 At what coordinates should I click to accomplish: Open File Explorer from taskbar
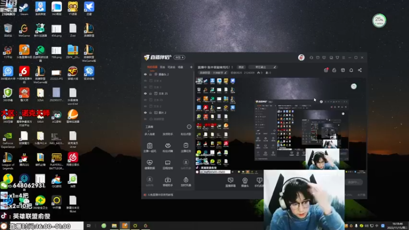pos(114,225)
